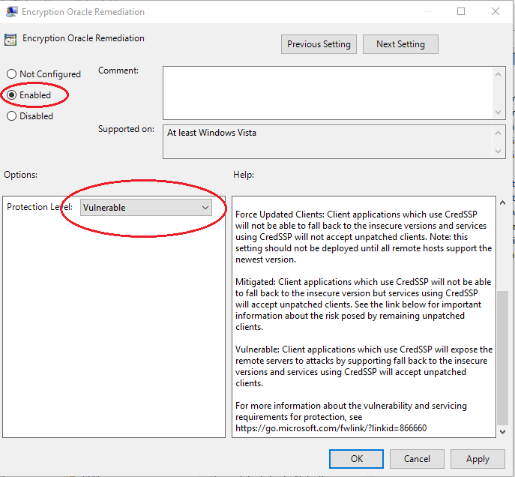Click the 'Options:' label
515x477 pixels.
click(20, 175)
